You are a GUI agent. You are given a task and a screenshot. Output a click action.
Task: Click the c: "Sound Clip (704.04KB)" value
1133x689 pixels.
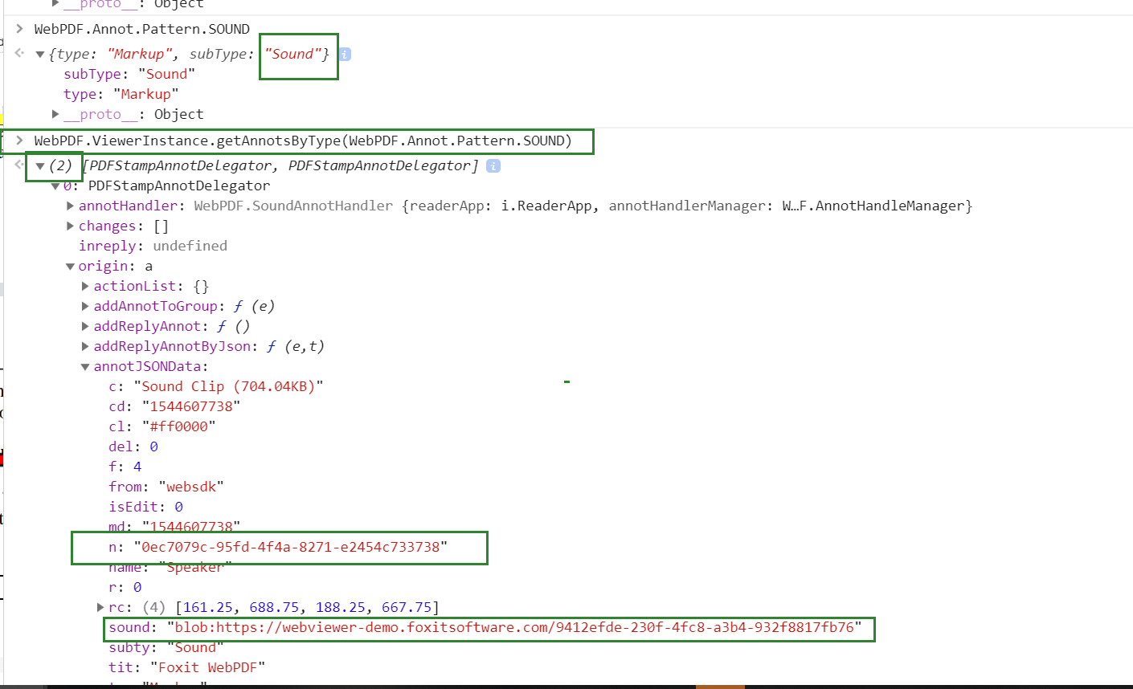(x=229, y=386)
